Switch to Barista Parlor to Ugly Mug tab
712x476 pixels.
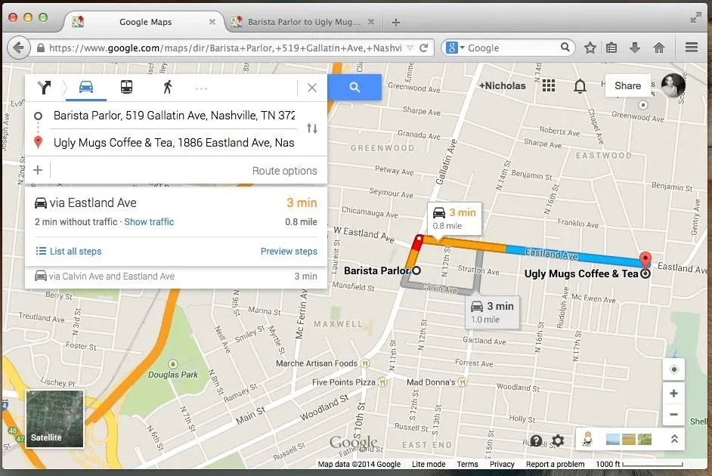click(305, 22)
